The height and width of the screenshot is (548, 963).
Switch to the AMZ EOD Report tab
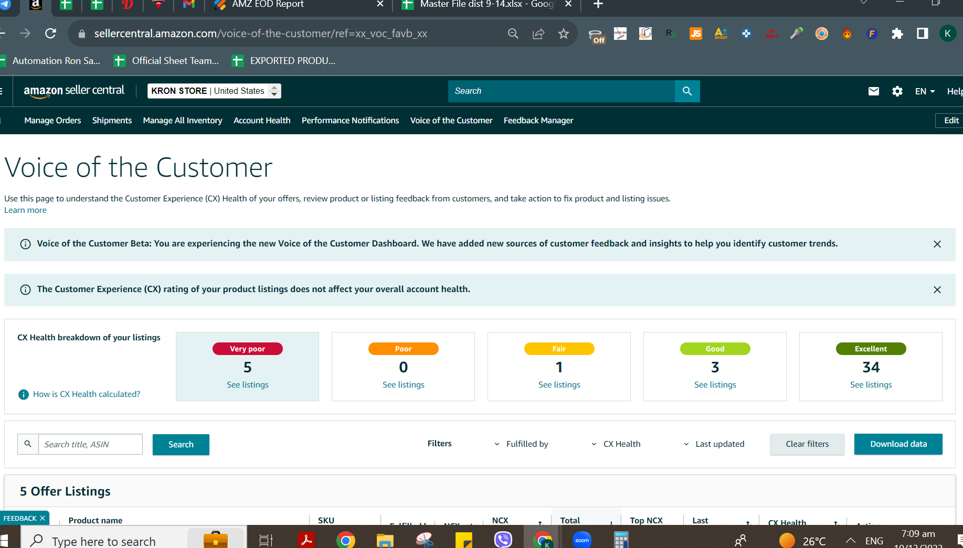[299, 5]
